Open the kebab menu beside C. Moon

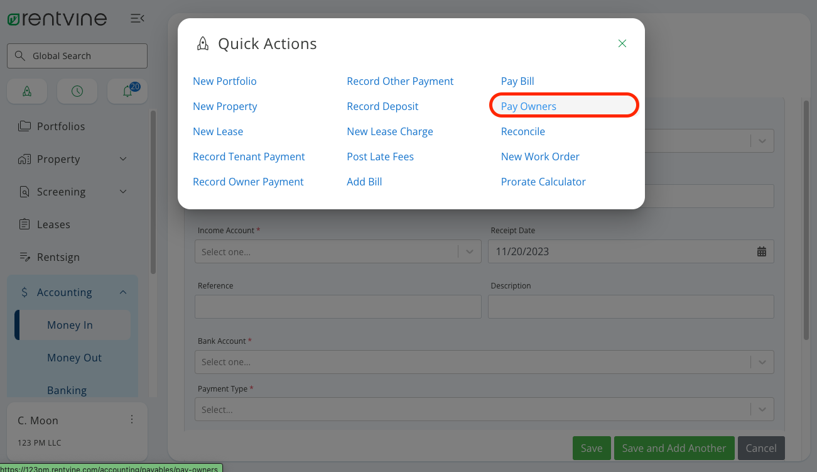tap(131, 420)
